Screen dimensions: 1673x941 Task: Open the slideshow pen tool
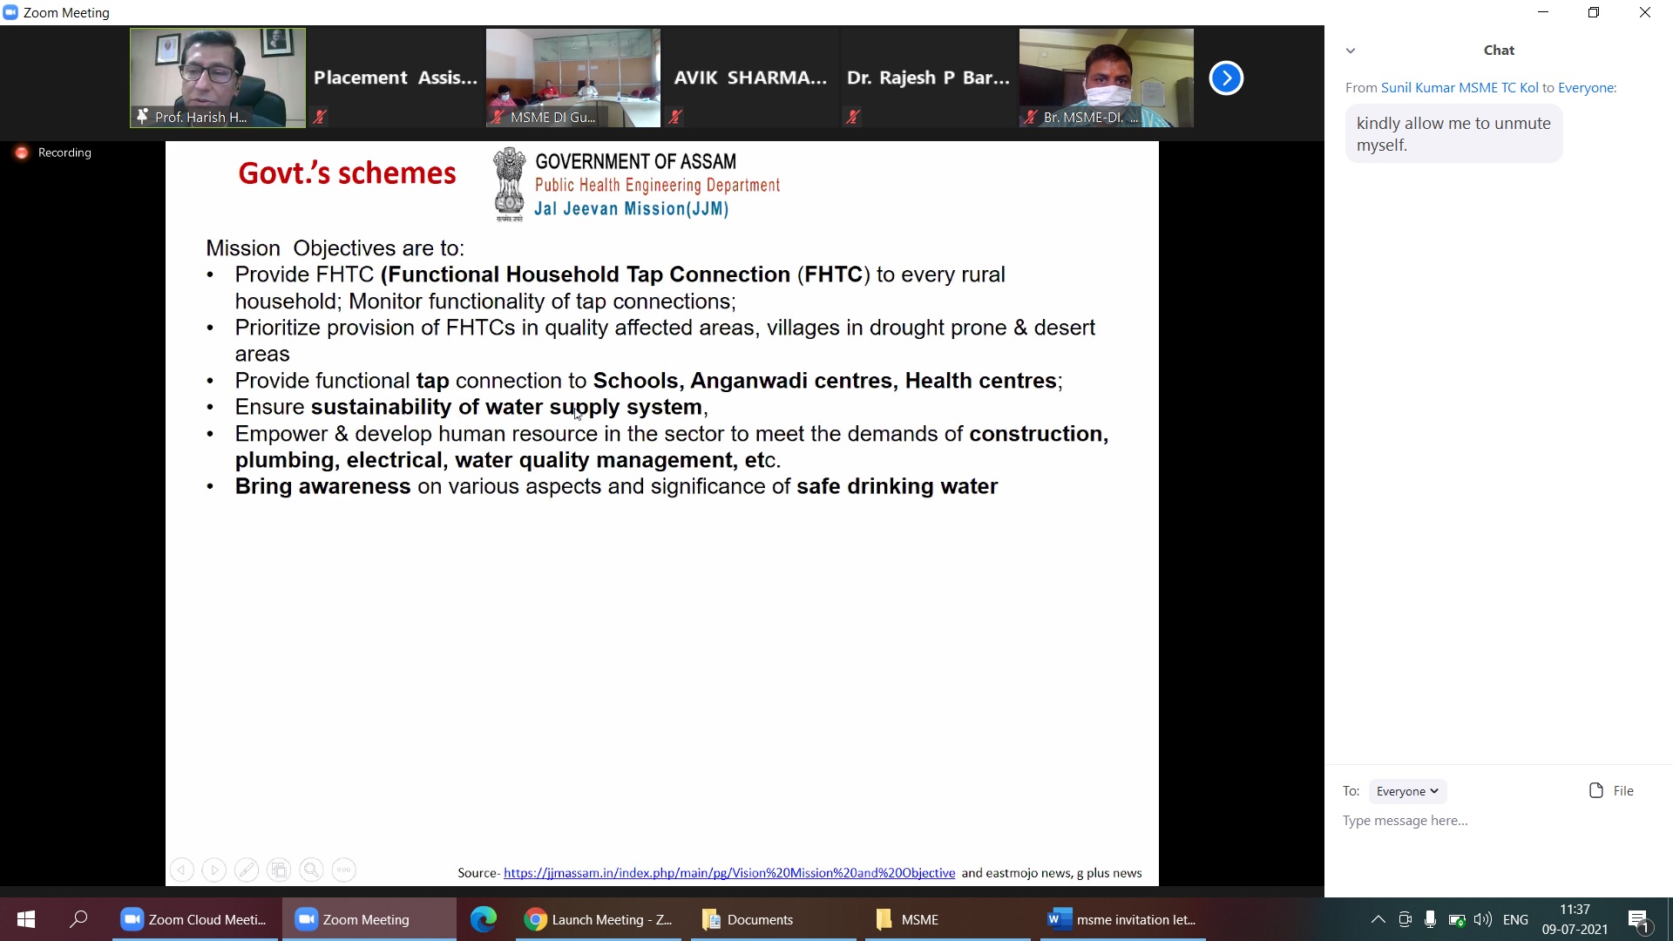[247, 870]
